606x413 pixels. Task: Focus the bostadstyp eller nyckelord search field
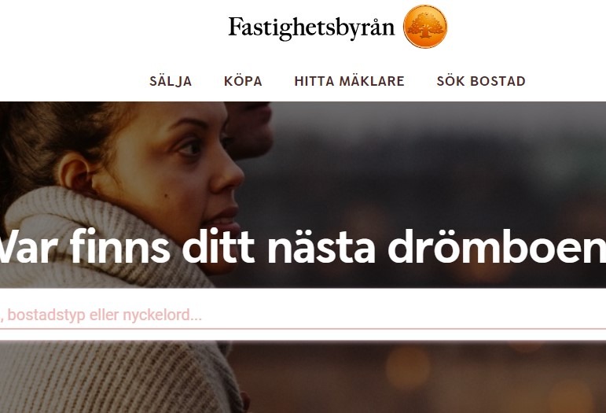303,315
